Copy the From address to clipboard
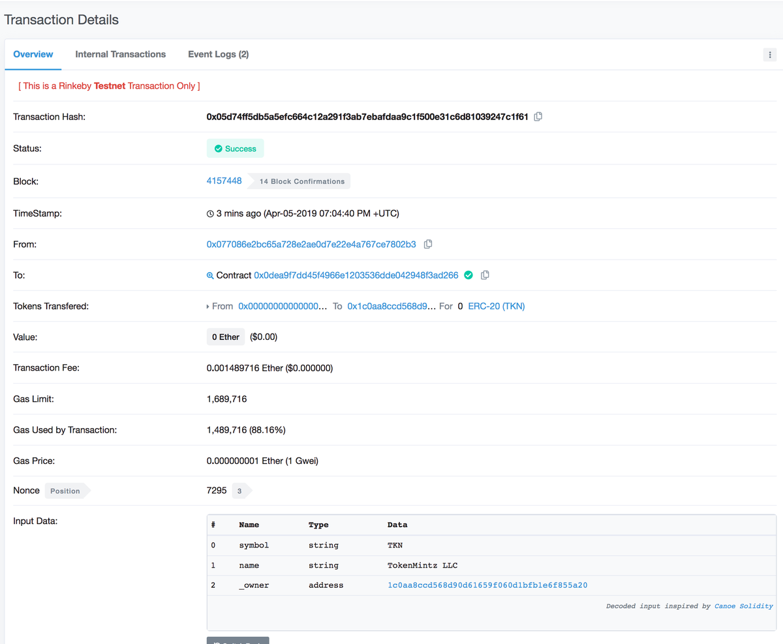The image size is (783, 644). click(428, 244)
